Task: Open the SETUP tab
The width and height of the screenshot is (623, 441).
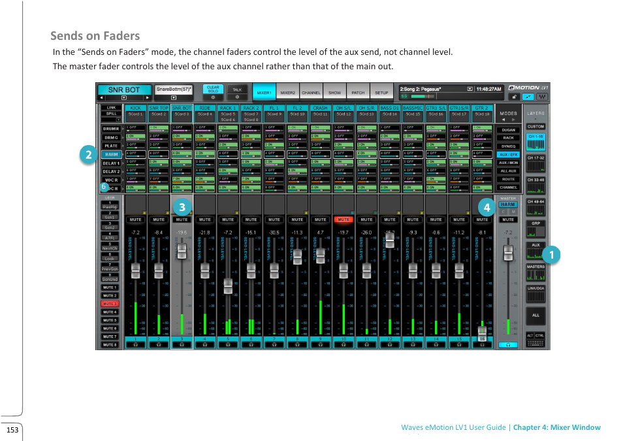Action: tap(381, 93)
